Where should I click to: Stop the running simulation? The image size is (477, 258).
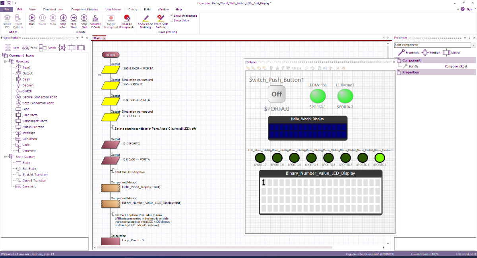[52, 17]
